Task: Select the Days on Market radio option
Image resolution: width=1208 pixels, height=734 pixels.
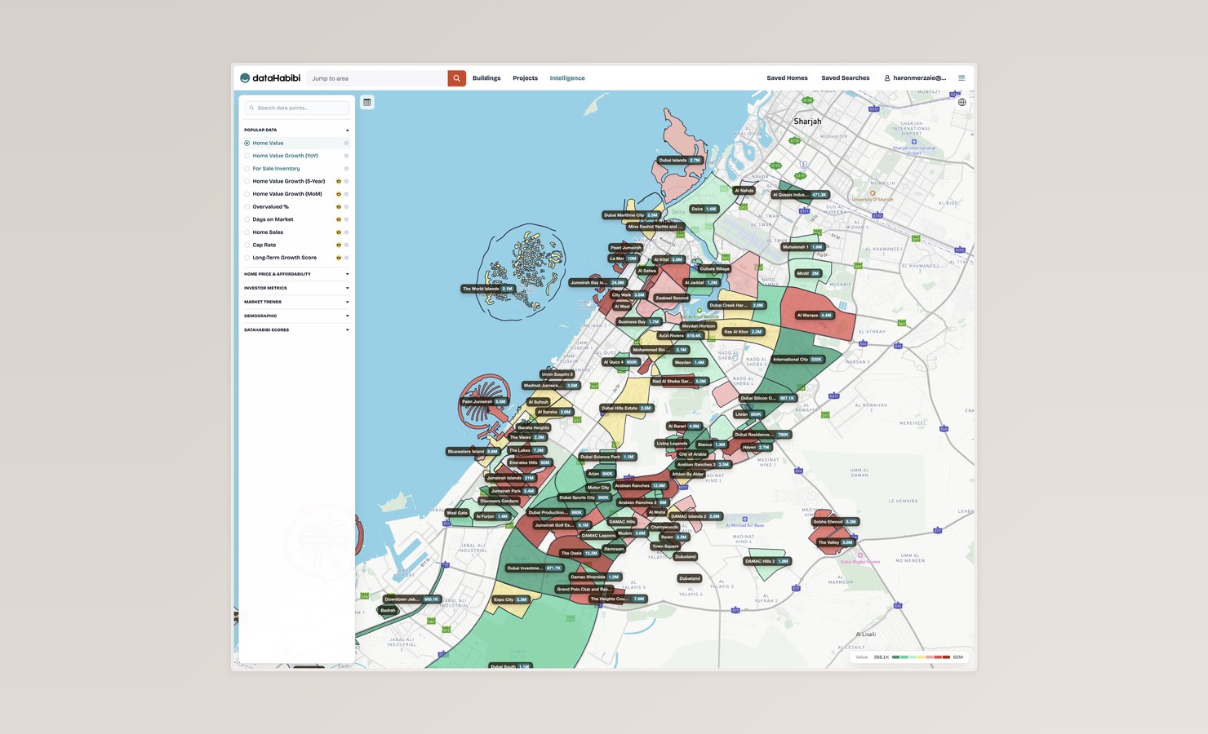Action: [x=247, y=219]
